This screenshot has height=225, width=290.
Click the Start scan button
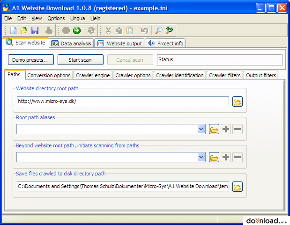click(x=81, y=60)
